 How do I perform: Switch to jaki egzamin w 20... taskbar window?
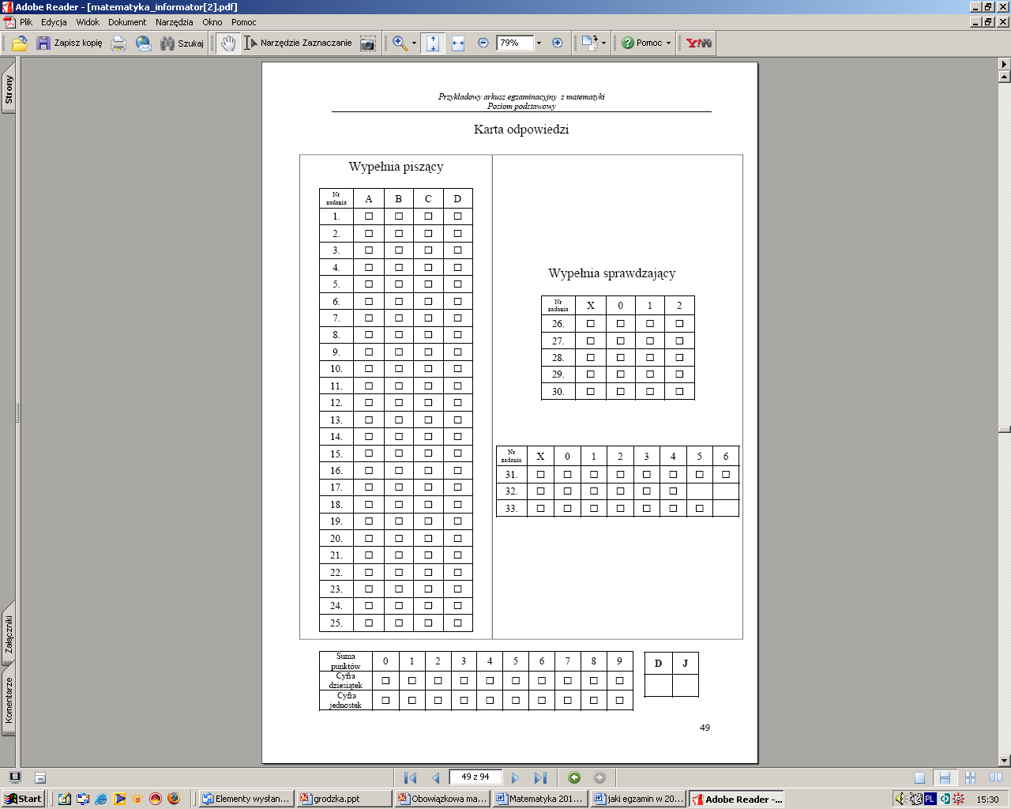[x=638, y=799]
